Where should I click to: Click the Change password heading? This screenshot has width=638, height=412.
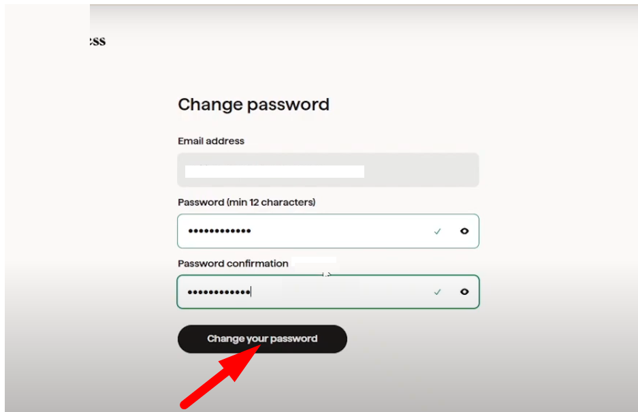pyautogui.click(x=253, y=105)
